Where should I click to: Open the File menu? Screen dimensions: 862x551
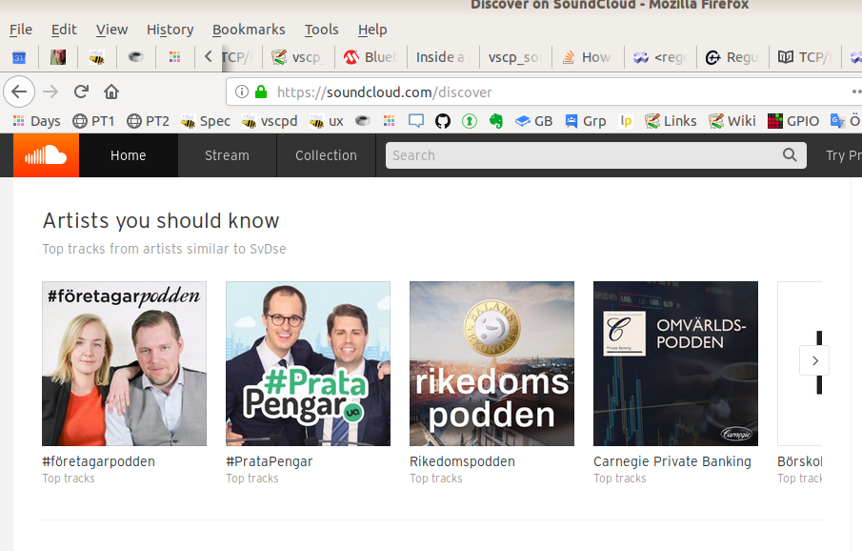(21, 30)
